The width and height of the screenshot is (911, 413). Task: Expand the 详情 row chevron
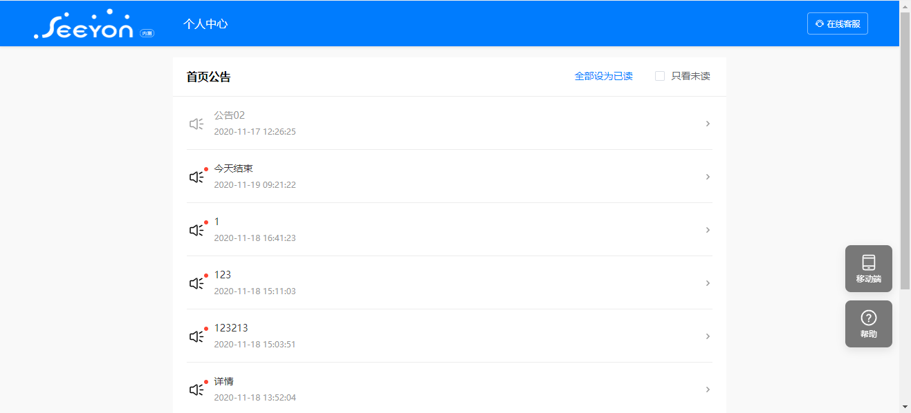[708, 390]
